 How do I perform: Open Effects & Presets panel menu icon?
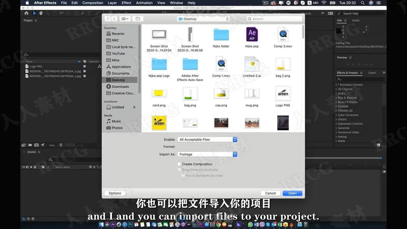pyautogui.click(x=361, y=73)
